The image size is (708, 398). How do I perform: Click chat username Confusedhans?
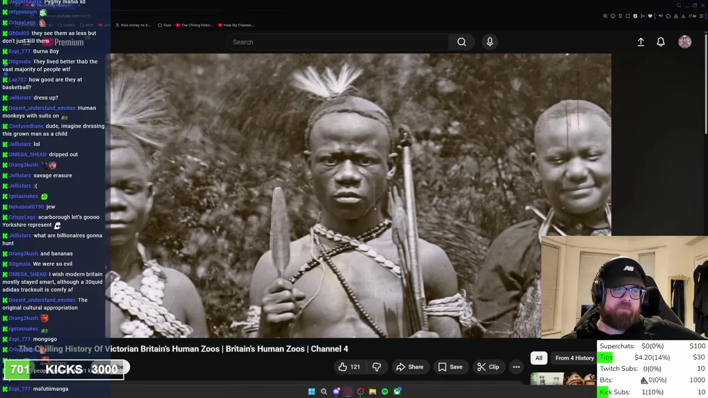(x=27, y=126)
